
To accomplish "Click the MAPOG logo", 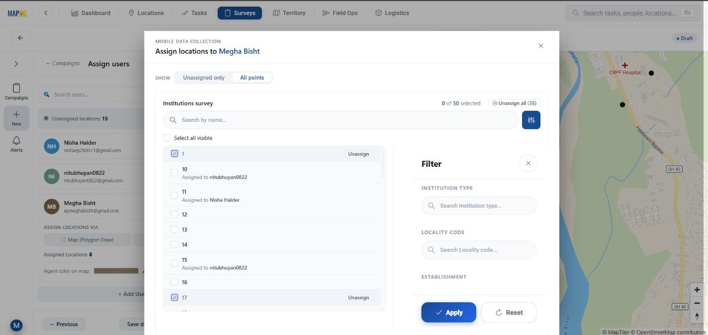I will coord(17,13).
